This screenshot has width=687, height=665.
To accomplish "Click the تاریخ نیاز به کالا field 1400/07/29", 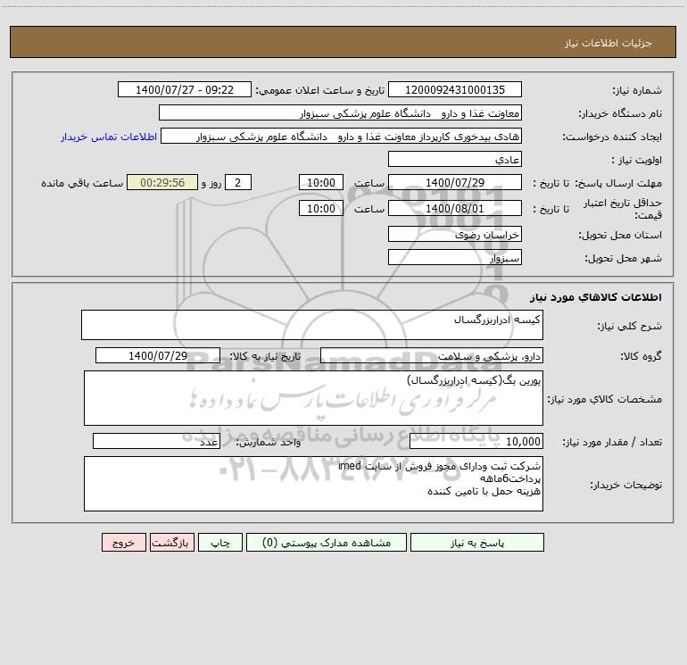I will (158, 355).
